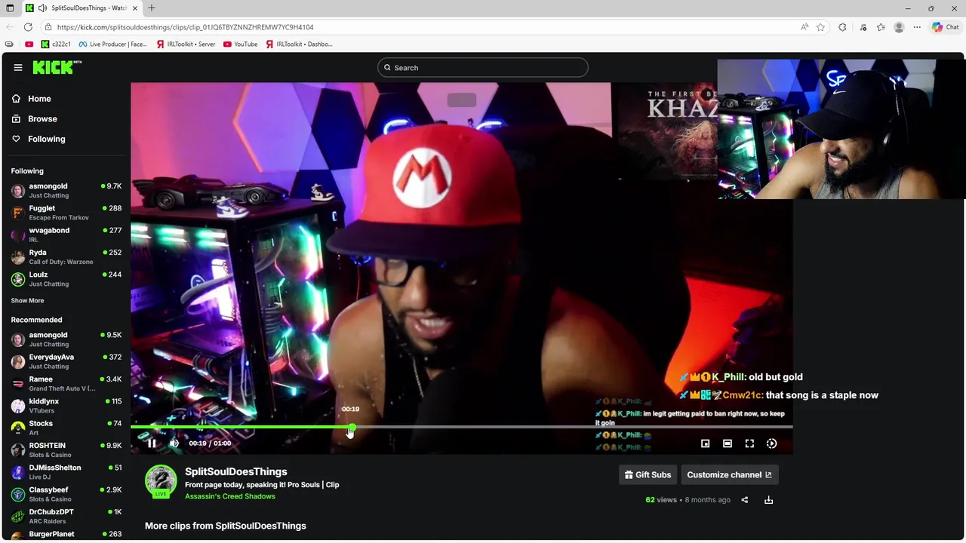Enter fullscreen video mode
The width and height of the screenshot is (966, 543).
point(749,443)
